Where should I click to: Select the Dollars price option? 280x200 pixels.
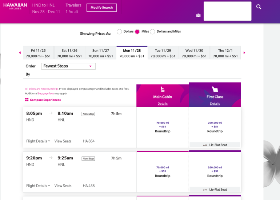coord(119,32)
